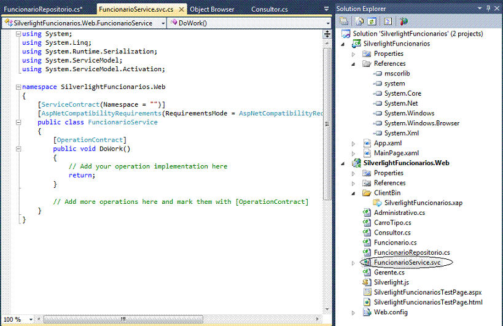
Task: Collapse the ClientBin folder
Action: tap(353, 193)
